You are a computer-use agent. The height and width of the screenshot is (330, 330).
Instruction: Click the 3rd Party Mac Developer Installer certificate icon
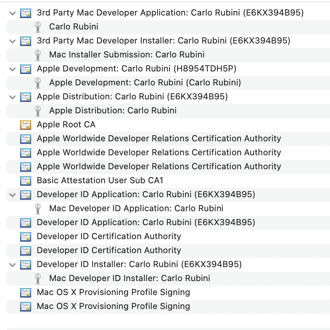click(26, 41)
